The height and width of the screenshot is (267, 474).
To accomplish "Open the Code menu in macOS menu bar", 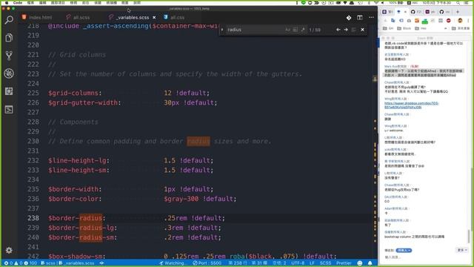I will tap(18, 3).
